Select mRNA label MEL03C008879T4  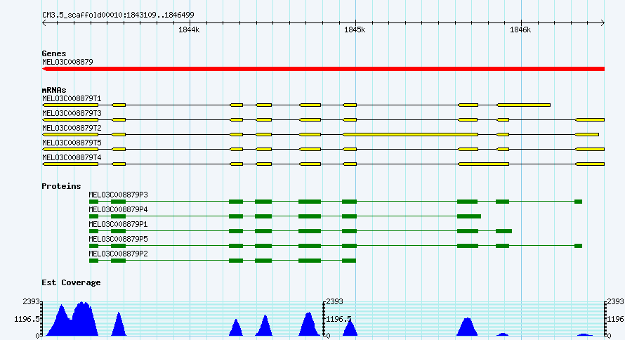[x=72, y=157]
